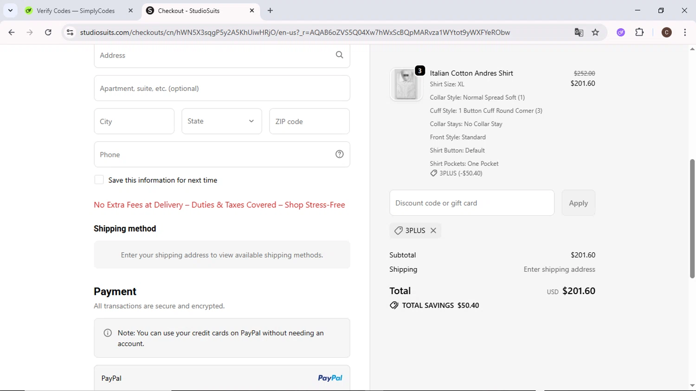
Task: Click the address search magnifier icon
Action: (340, 55)
